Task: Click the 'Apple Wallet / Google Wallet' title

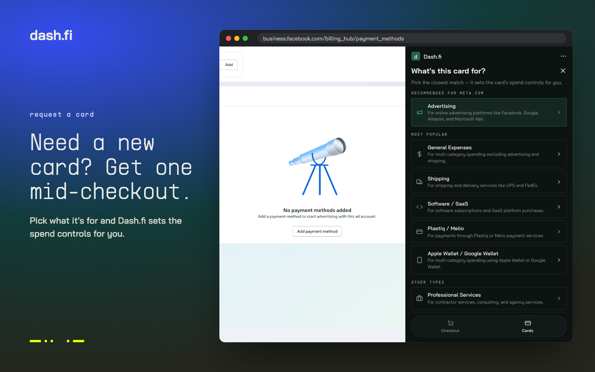Action: click(463, 253)
